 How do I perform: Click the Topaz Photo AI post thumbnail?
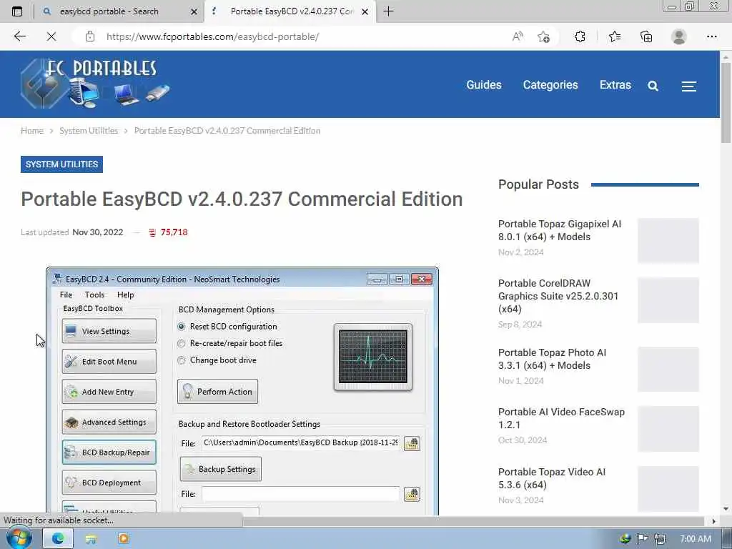668,369
